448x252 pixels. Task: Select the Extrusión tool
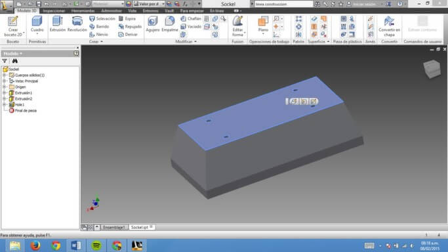[58, 24]
